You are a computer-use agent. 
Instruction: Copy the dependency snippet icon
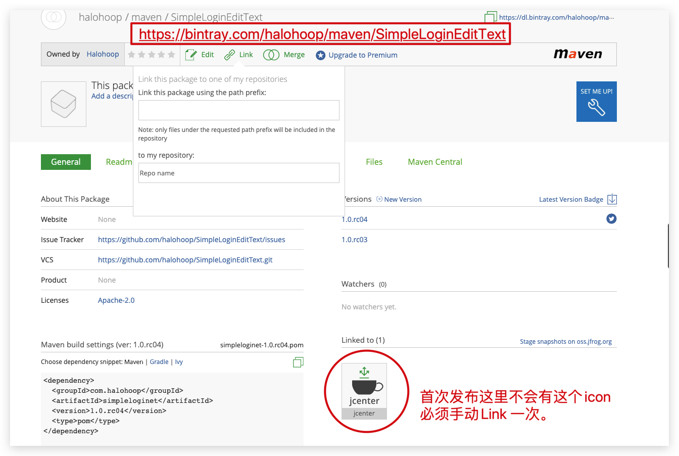point(298,362)
